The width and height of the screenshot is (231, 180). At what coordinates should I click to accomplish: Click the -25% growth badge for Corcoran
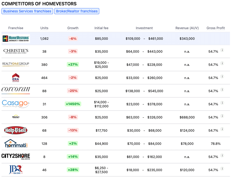73,91
